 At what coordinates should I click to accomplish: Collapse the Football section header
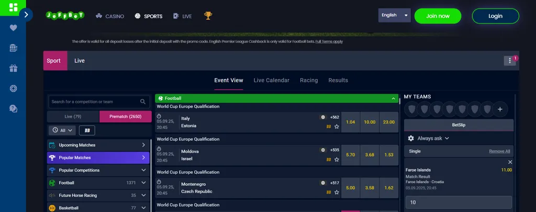click(393, 98)
